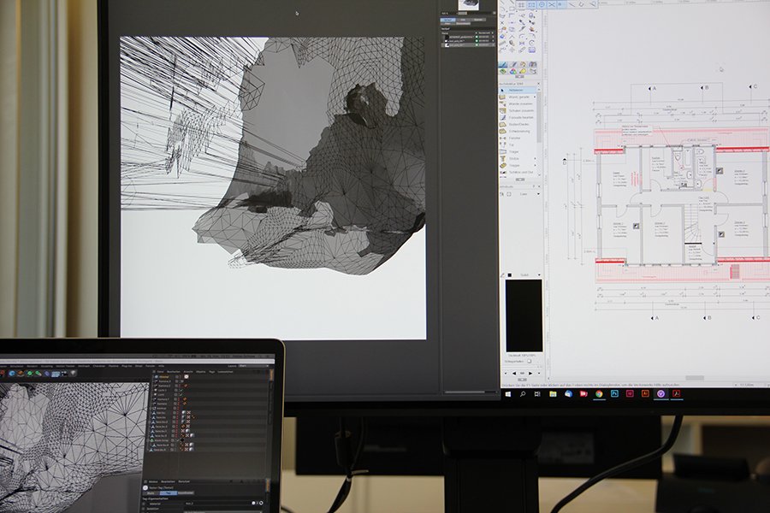Launch Google Chrome from the taskbar
Screen dimensions: 770x513
coord(598,394)
